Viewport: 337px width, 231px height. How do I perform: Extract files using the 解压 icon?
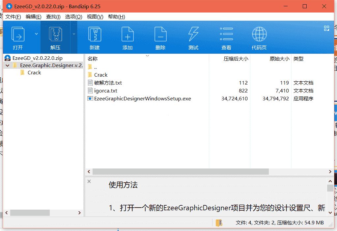pyautogui.click(x=55, y=34)
